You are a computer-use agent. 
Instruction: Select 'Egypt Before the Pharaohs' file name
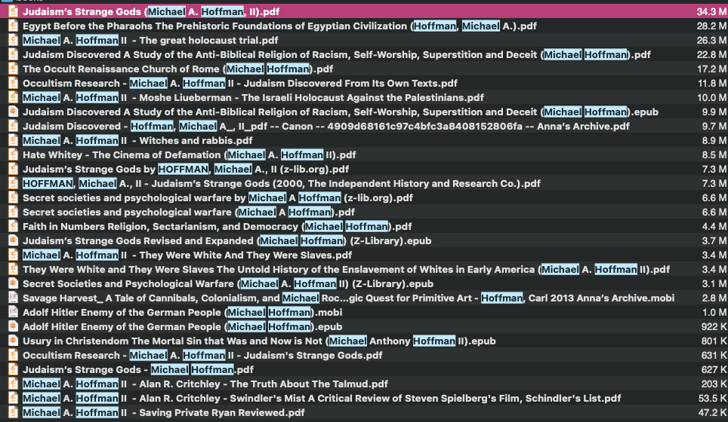point(279,26)
